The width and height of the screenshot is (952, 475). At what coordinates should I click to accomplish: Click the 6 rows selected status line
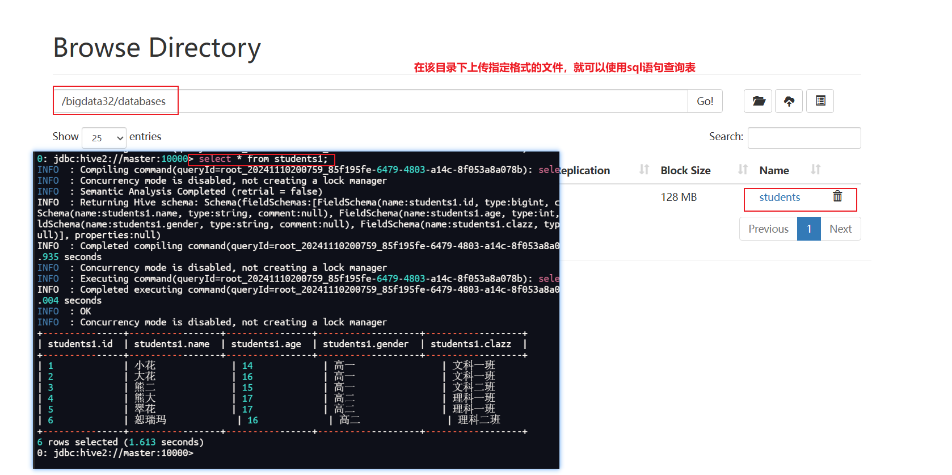[x=120, y=442]
